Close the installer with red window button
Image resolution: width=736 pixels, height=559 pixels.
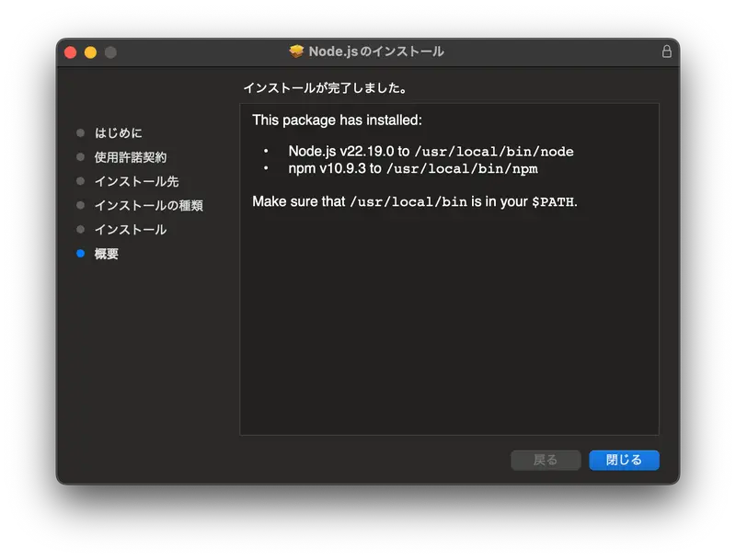click(71, 52)
